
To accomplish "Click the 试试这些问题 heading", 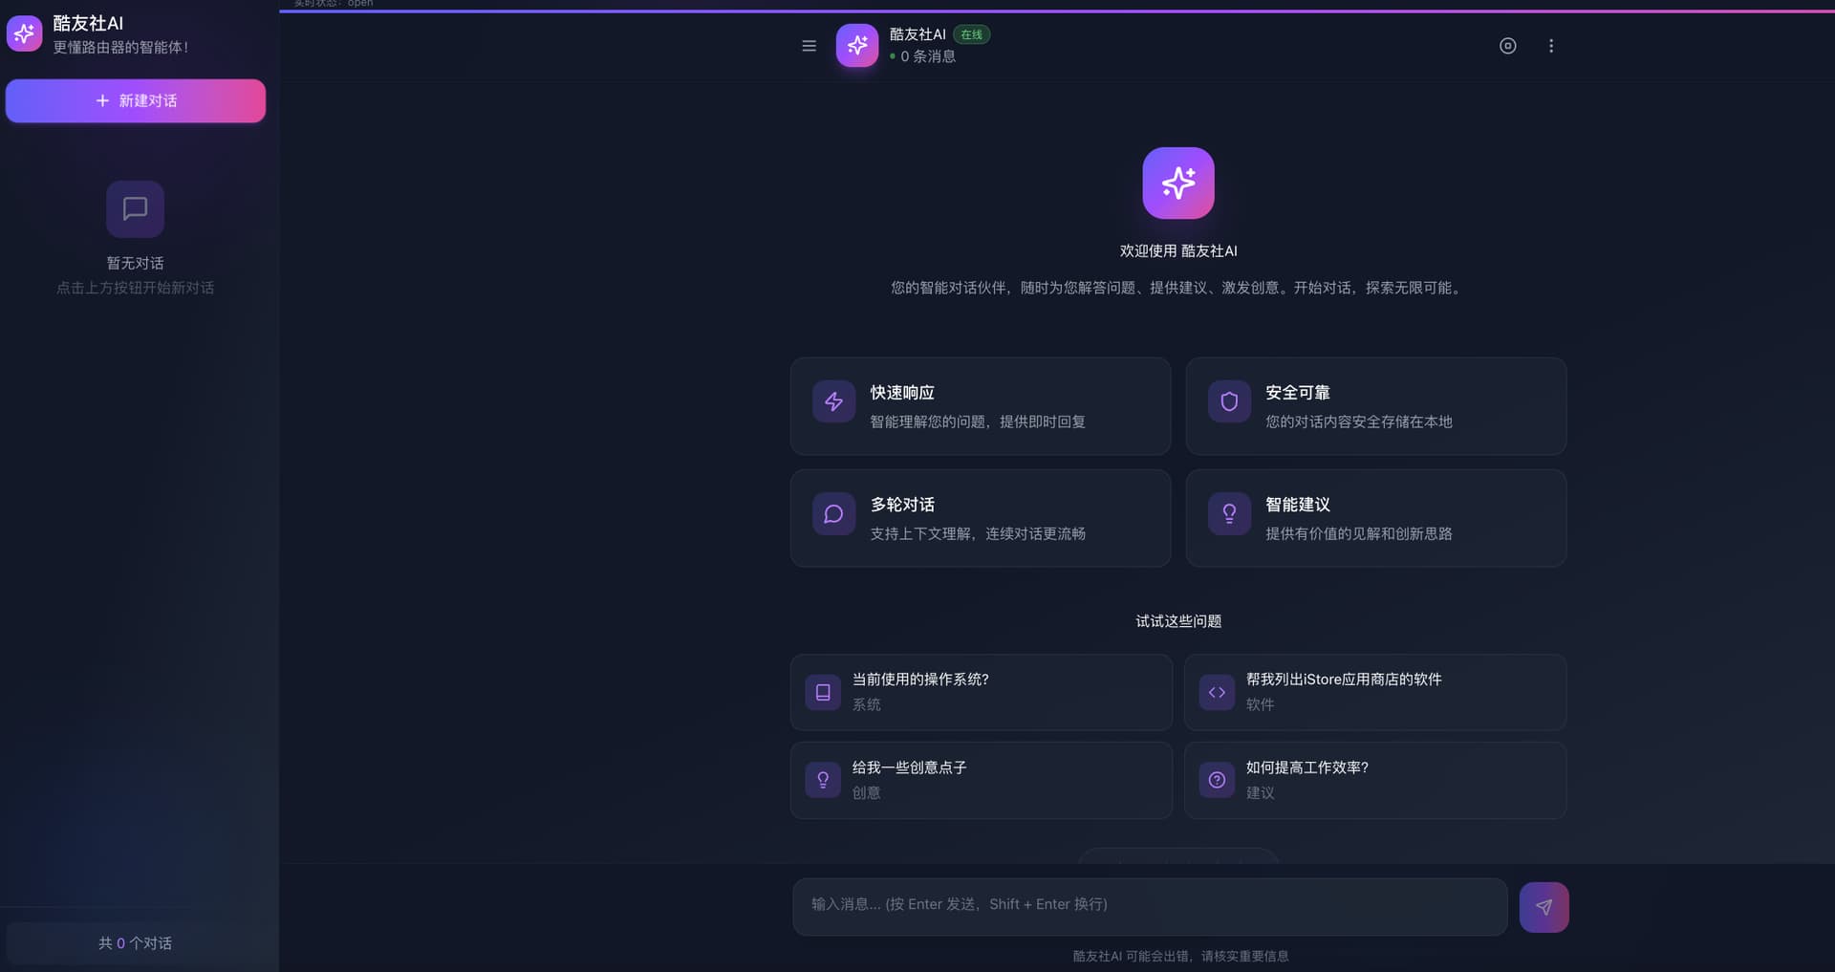I will click(1178, 621).
